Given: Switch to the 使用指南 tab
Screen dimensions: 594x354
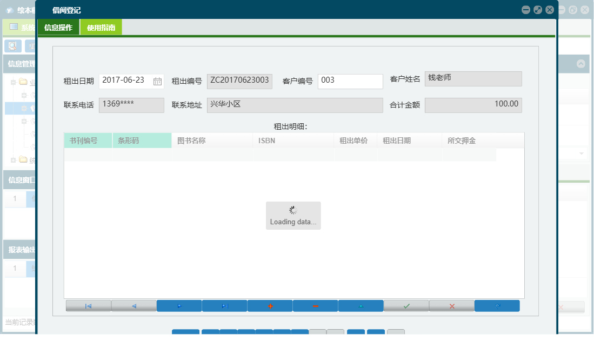Looking at the screenshot, I should click(101, 26).
